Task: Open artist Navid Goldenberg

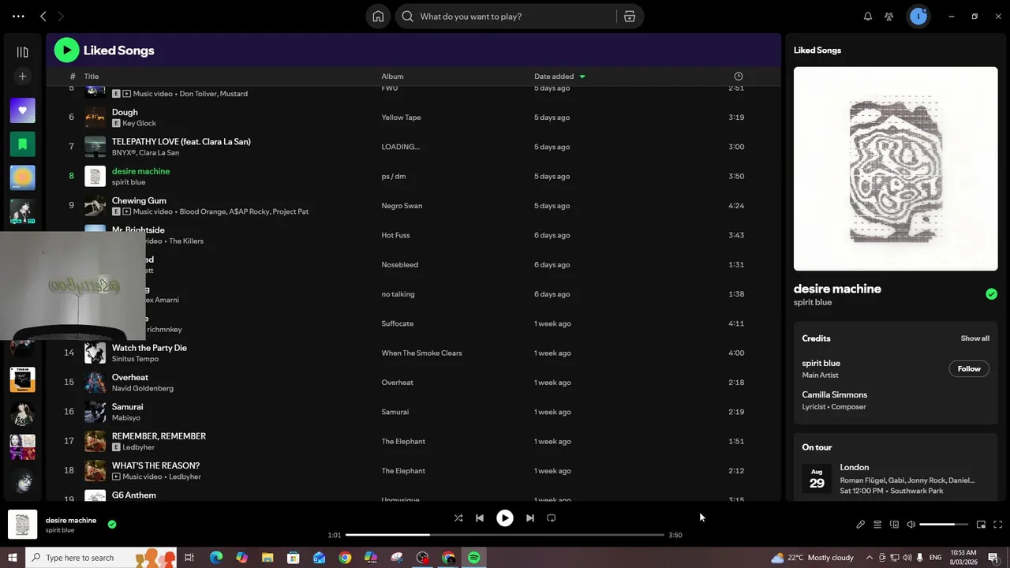Action: 142,389
